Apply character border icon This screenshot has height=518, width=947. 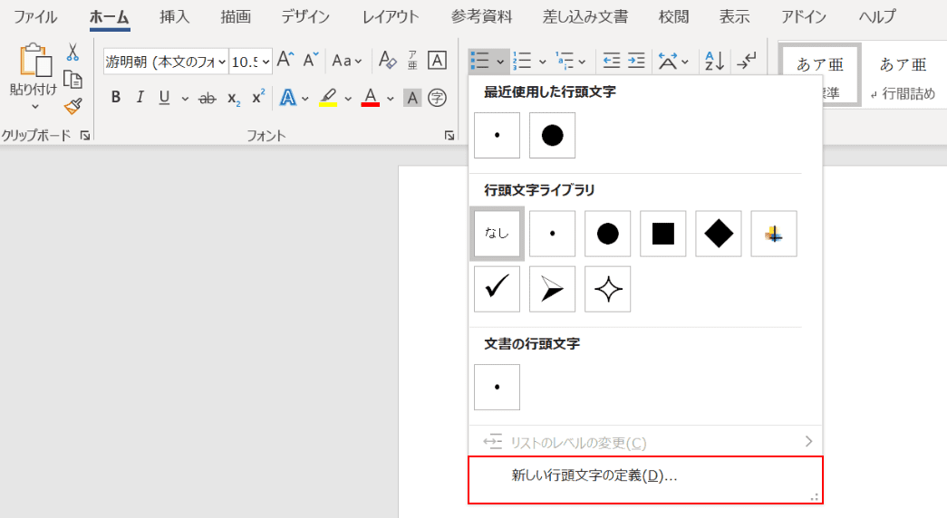tap(437, 60)
